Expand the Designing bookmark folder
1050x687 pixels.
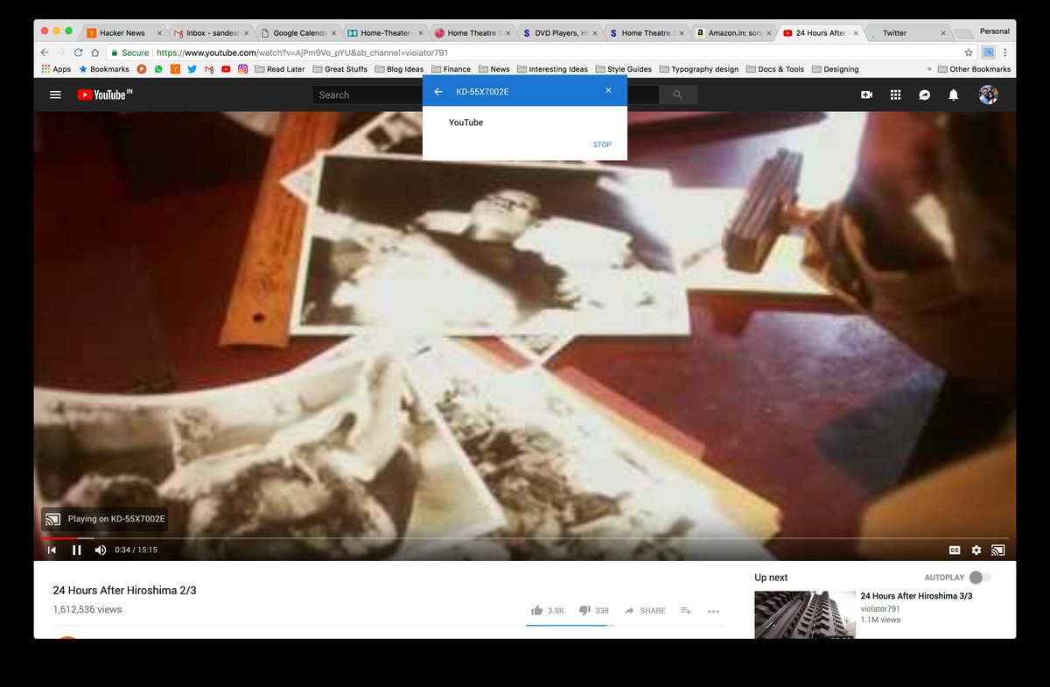(836, 69)
